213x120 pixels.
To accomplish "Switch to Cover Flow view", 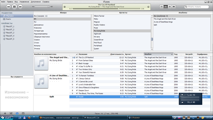I will click(x=174, y=7).
